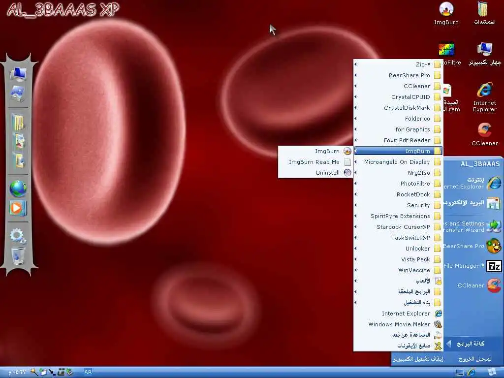The height and width of the screenshot is (378, 504).
Task: Expand Stardock CursorXP folder entry
Action: [x=398, y=226]
